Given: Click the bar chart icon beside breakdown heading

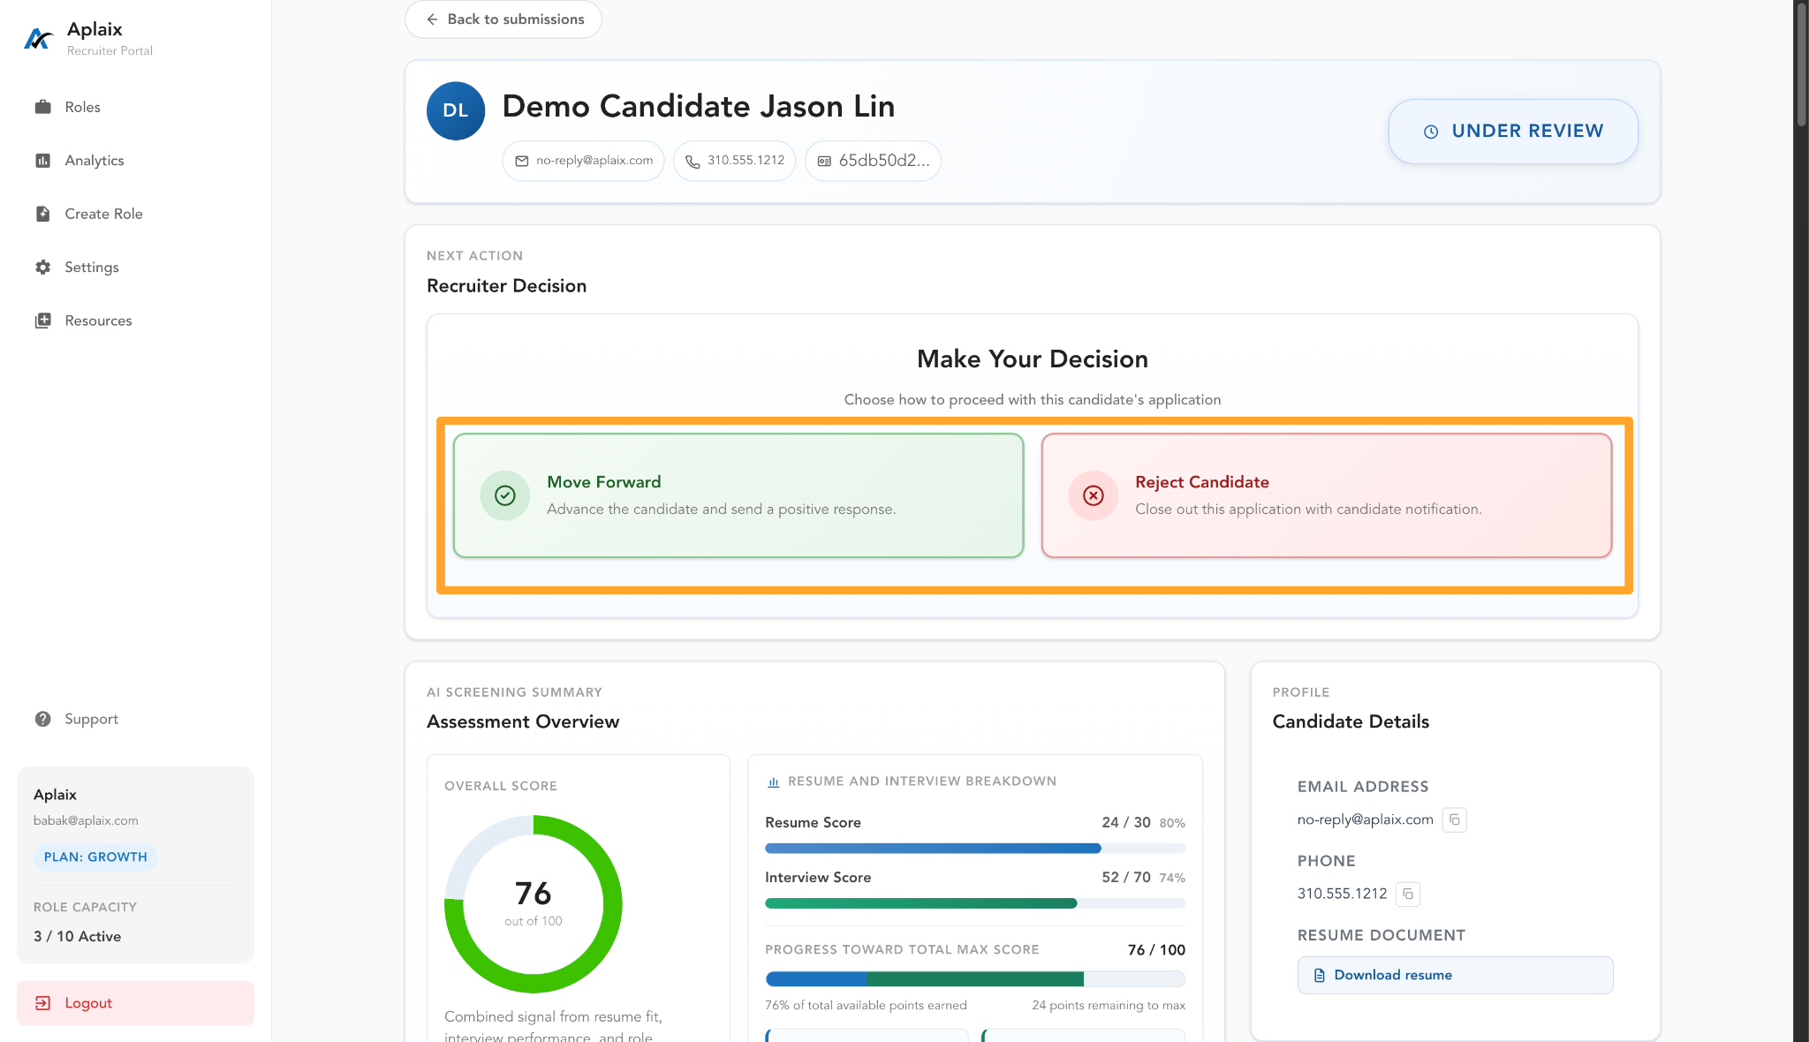Looking at the screenshot, I should [774, 781].
